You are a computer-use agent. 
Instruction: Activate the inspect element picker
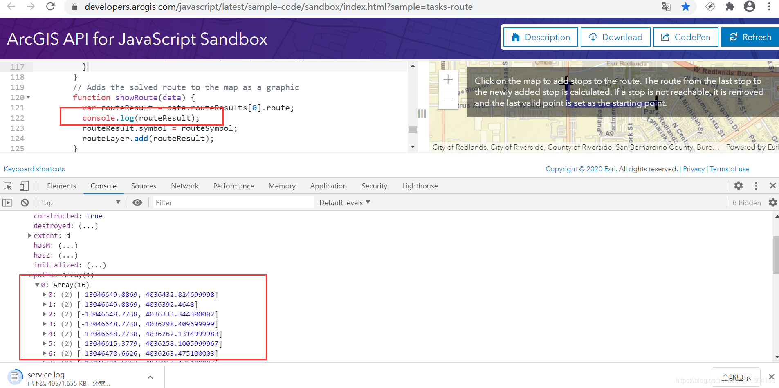[8, 186]
